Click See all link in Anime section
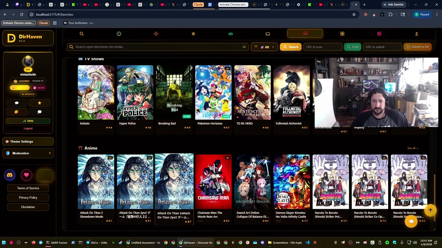 tap(413, 148)
